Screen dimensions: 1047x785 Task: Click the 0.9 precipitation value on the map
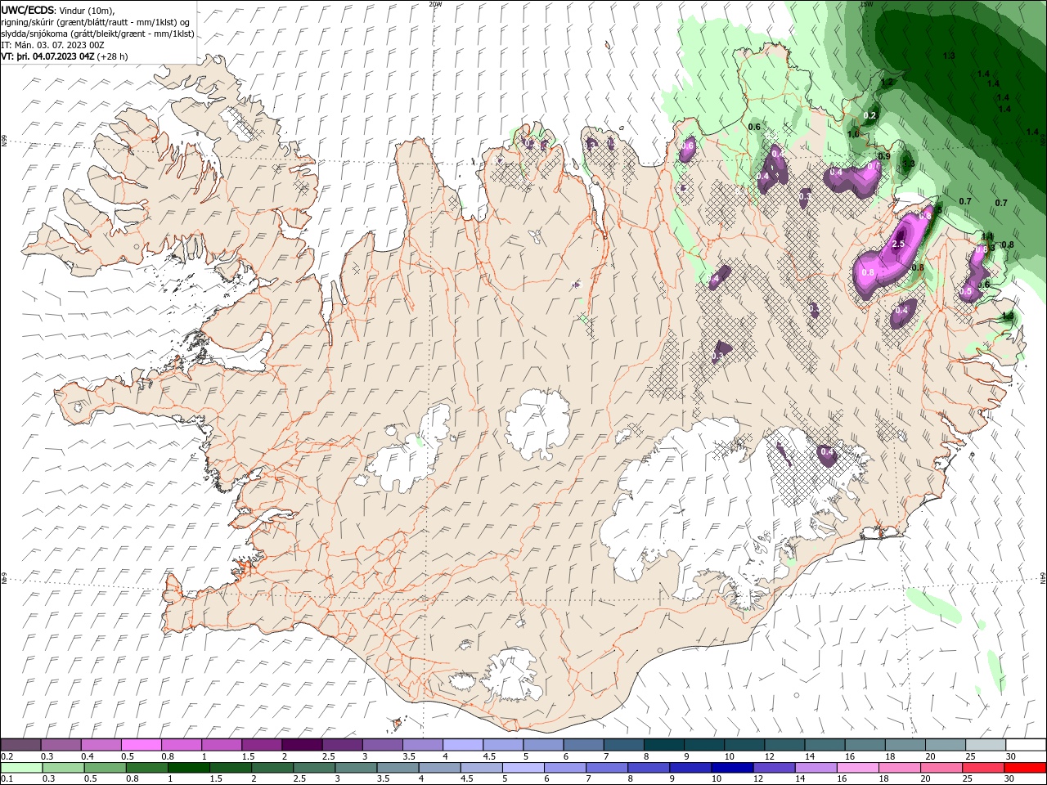(884, 156)
